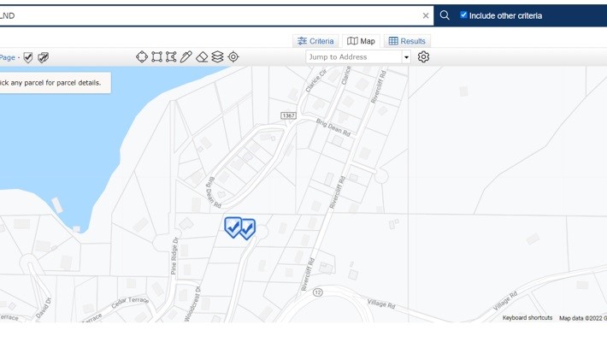The width and height of the screenshot is (607, 342).
Task: Select the circle radius drawing tool
Action: click(x=142, y=57)
